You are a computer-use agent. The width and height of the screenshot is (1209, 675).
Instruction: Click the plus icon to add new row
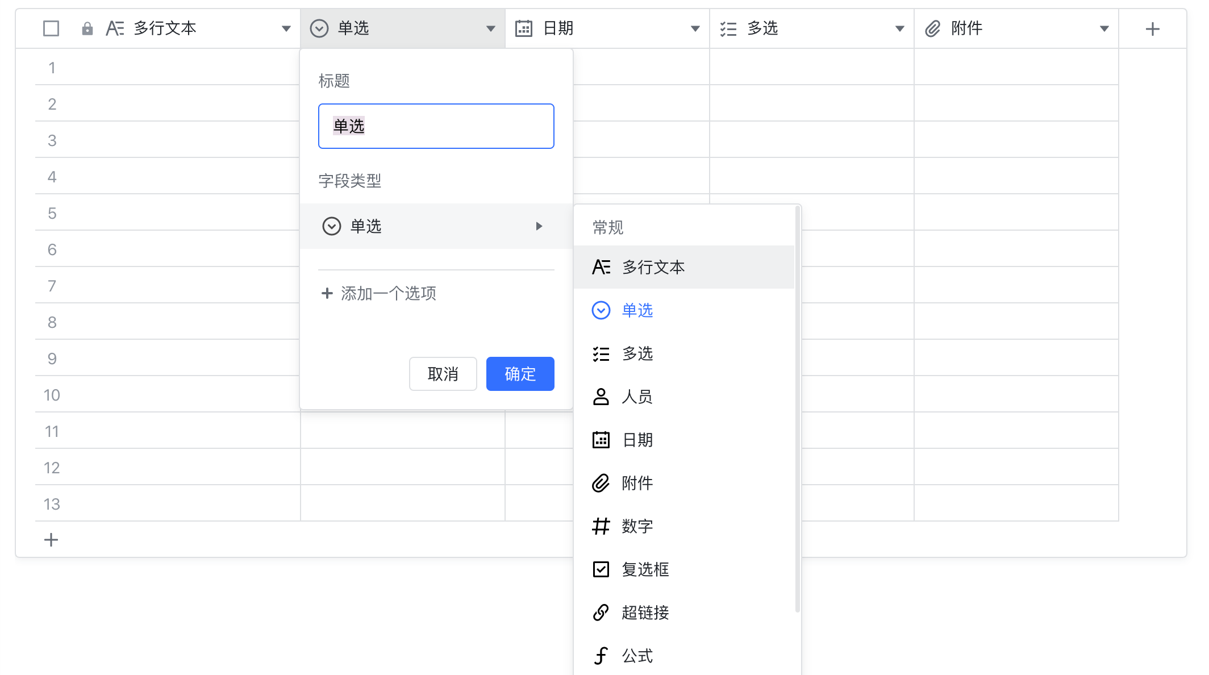click(x=51, y=539)
